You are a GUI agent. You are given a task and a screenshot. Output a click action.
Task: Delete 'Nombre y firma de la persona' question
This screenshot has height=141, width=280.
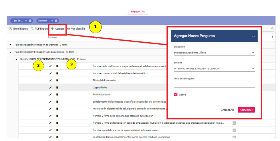pos(57,116)
